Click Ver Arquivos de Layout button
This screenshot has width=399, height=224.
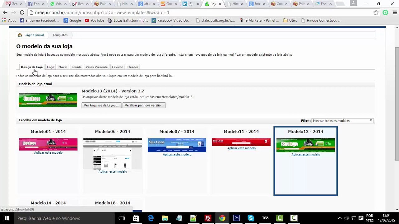click(102, 105)
